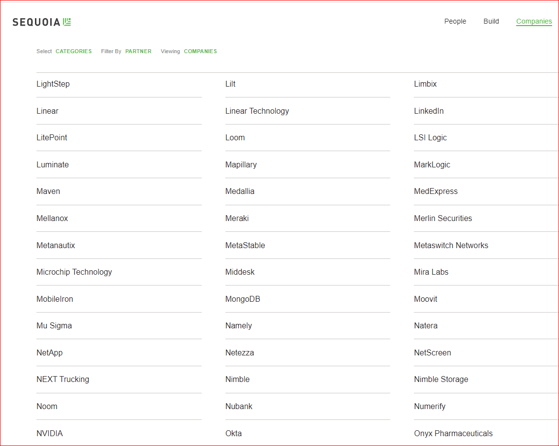559x446 pixels.
Task: Open the Nubank entry
Action: tap(239, 407)
